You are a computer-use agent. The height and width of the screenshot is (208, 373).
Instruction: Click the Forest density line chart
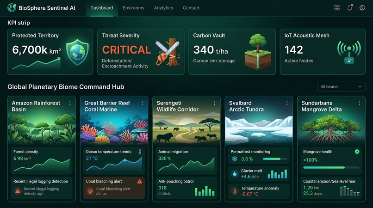[42, 165]
